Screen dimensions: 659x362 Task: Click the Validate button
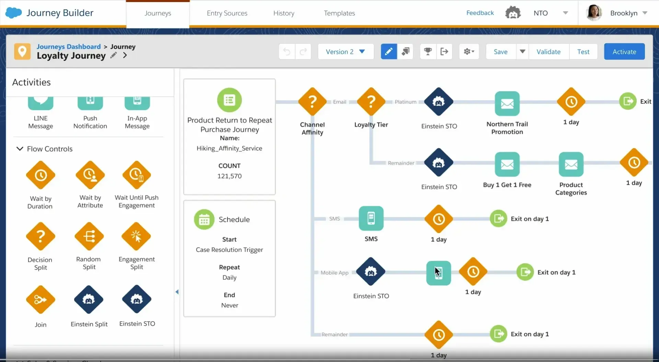(548, 51)
